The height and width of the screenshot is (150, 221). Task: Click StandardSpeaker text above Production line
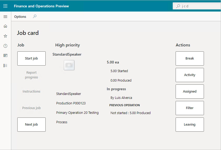click(69, 94)
